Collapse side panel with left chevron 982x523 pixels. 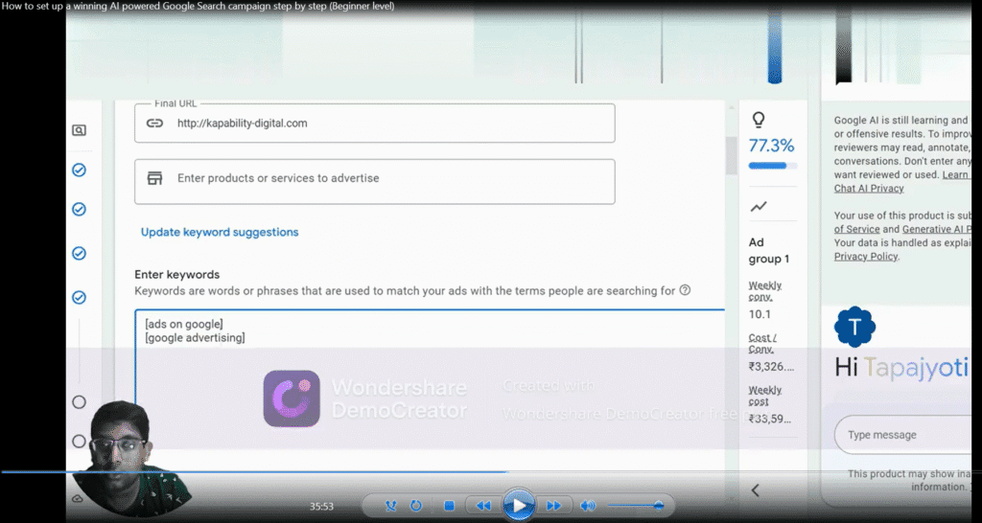755,490
